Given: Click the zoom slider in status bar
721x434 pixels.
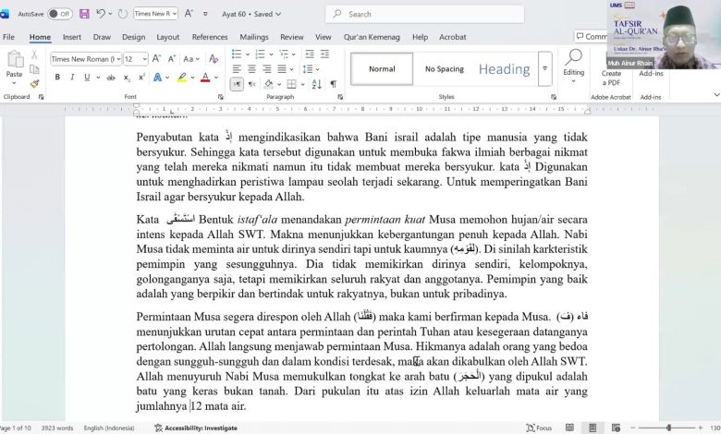Looking at the screenshot, I should click(x=670, y=428).
